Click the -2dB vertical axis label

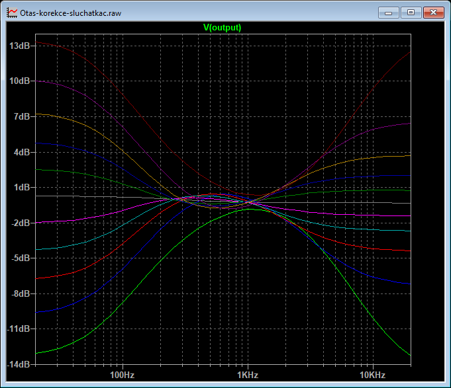point(21,223)
